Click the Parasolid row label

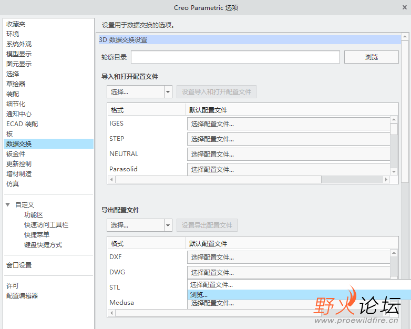point(124,169)
